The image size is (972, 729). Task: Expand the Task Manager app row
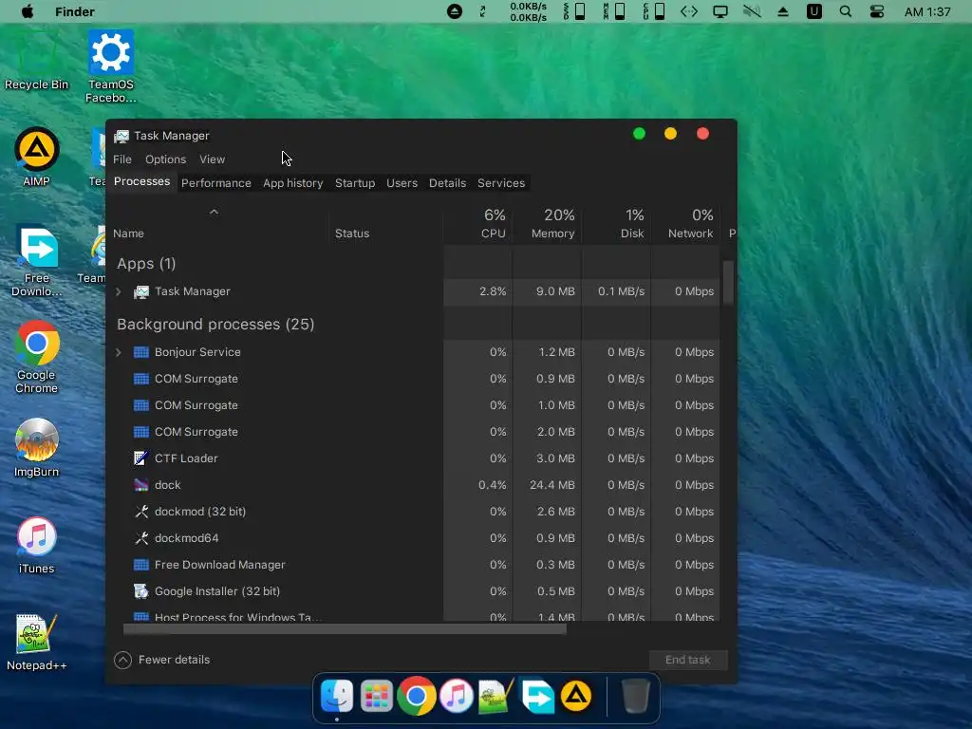(x=119, y=291)
